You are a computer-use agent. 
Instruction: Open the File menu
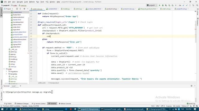click(x=6, y=2)
